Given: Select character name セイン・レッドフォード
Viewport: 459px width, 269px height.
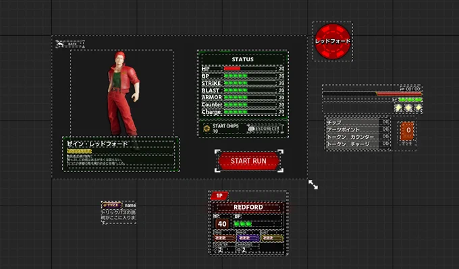Looking at the screenshot, I should tap(97, 144).
